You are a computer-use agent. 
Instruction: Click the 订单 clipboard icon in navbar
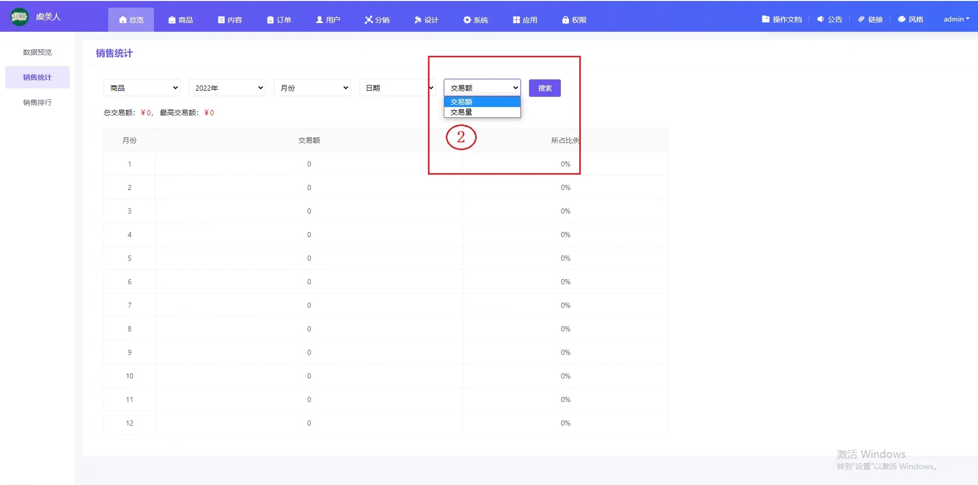point(270,20)
